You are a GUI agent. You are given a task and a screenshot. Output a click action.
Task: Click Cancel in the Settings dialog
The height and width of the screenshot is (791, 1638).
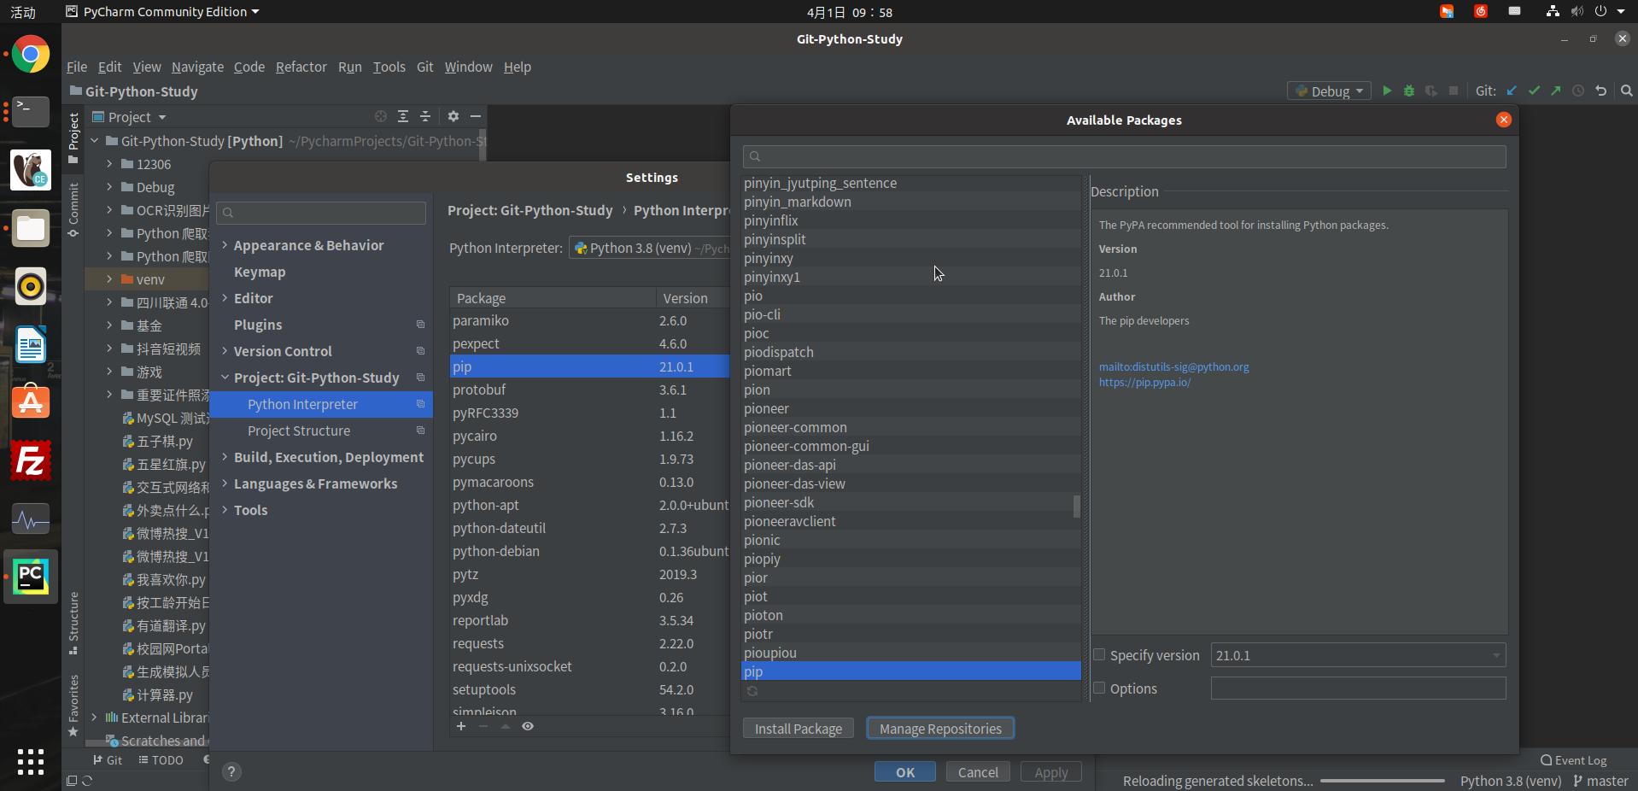click(x=978, y=772)
